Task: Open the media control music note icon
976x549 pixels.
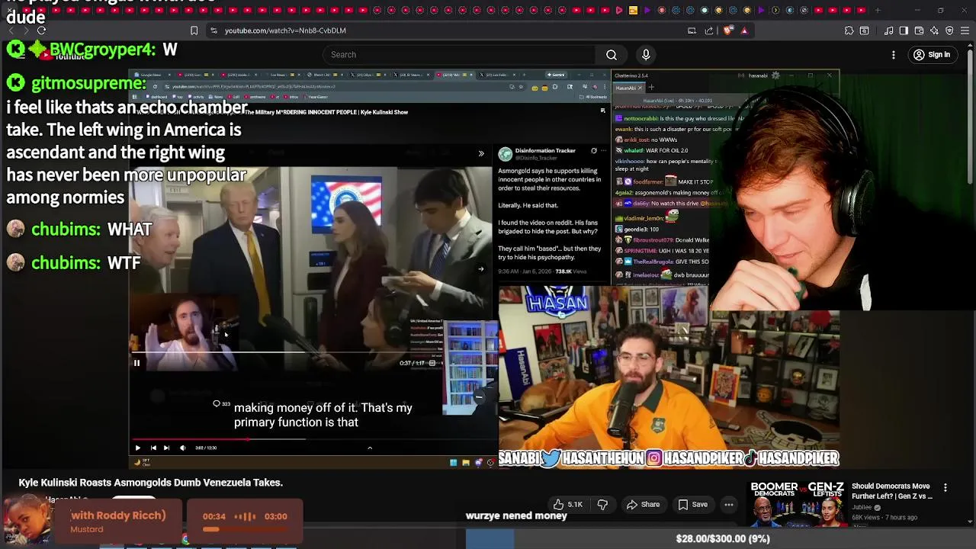Action: 889,30
